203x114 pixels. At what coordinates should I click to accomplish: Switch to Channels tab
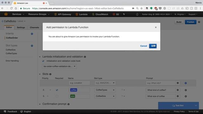pos(34,28)
